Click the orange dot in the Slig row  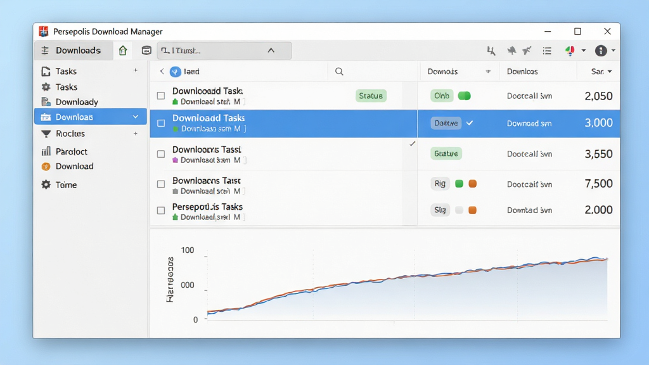pos(472,210)
